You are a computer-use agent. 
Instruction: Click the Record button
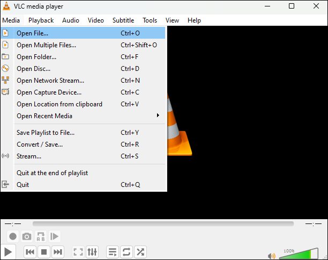click(x=13, y=236)
